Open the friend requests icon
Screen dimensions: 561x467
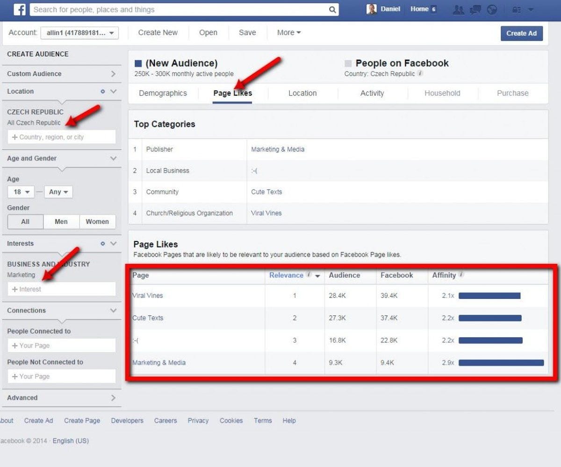[459, 9]
